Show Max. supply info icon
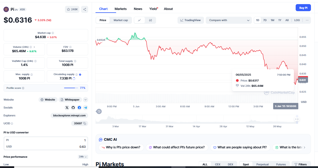Viewport: 318px width, 168px height. [31, 74]
